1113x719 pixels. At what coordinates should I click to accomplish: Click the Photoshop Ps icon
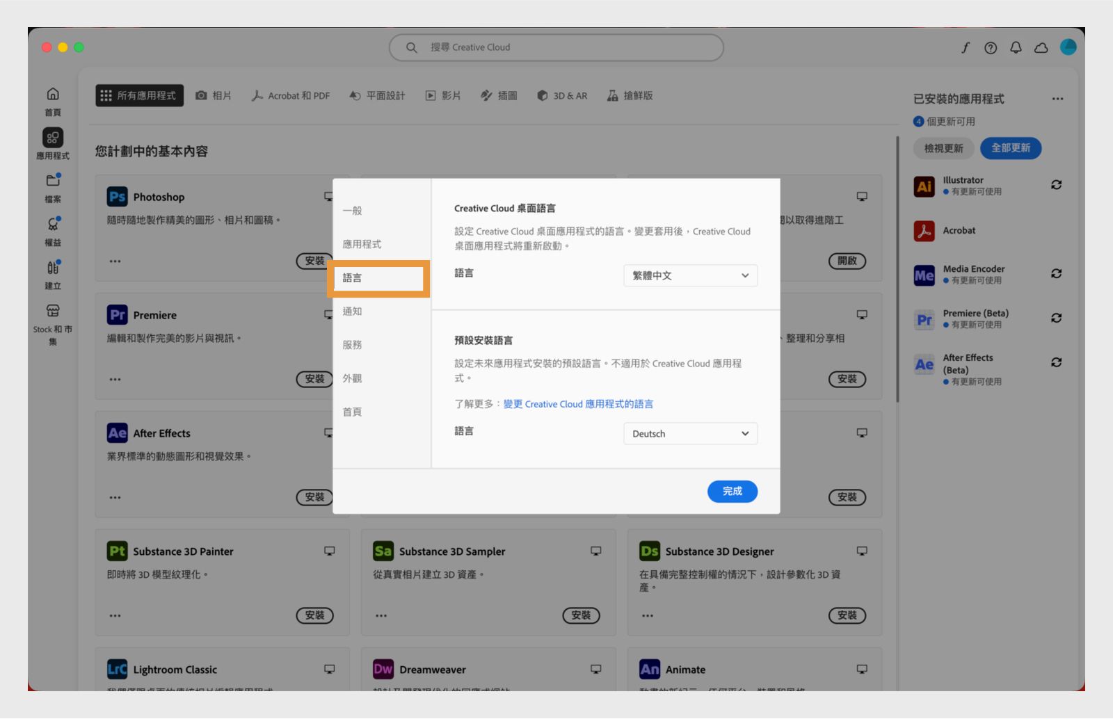(117, 197)
